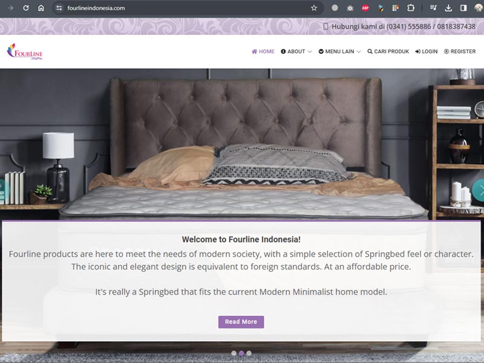Click the Read More button
This screenshot has height=363, width=484.
[x=241, y=322]
